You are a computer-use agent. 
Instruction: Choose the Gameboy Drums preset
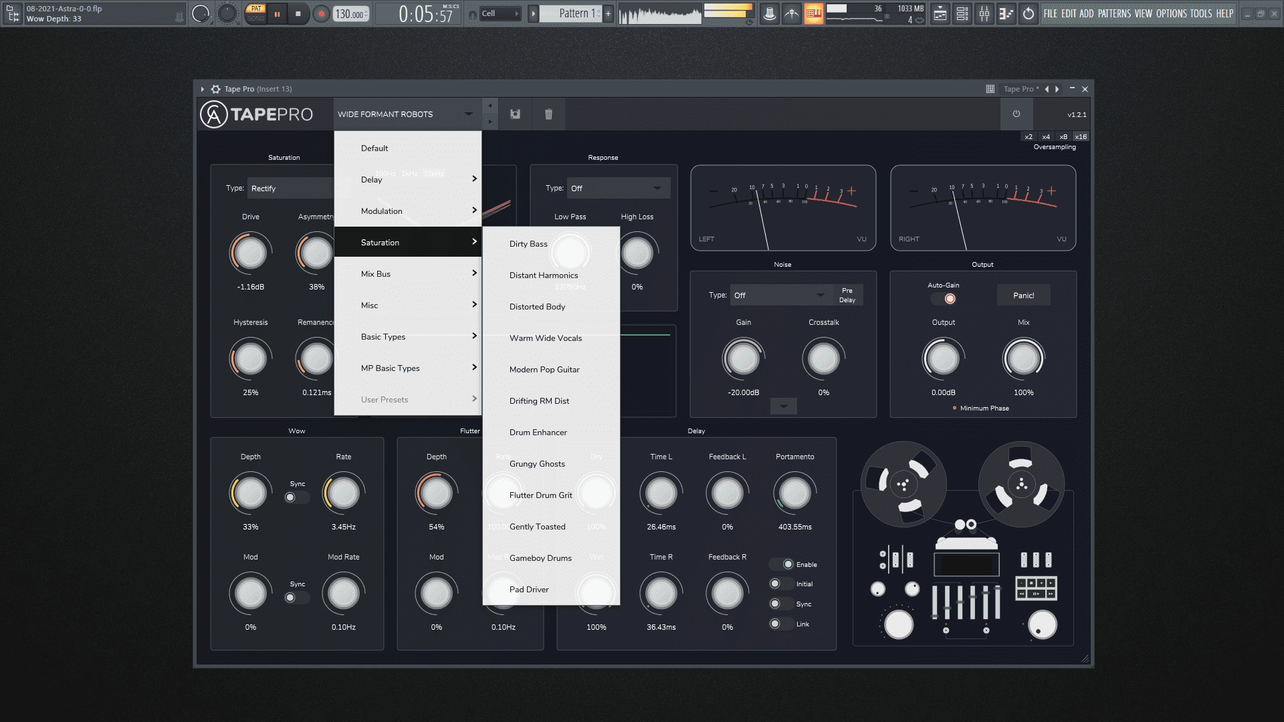551,558
